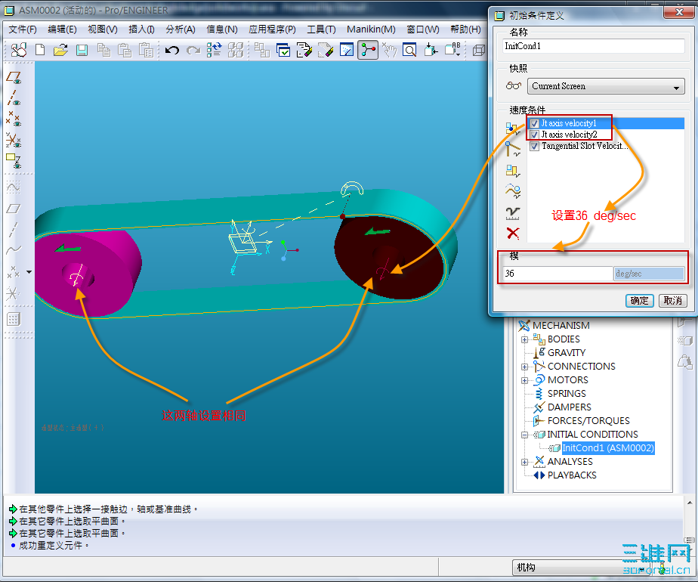Select the SPRINGS tree item
This screenshot has height=582, width=698.
[x=567, y=394]
